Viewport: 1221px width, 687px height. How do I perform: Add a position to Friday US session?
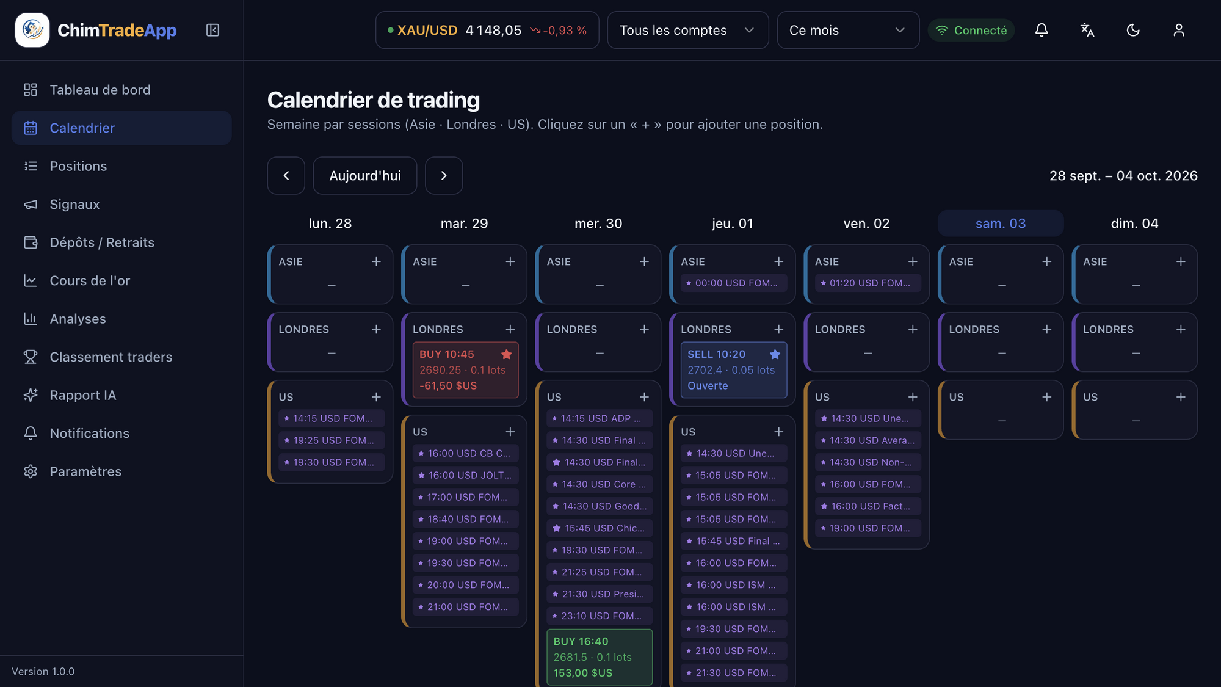[x=913, y=397]
